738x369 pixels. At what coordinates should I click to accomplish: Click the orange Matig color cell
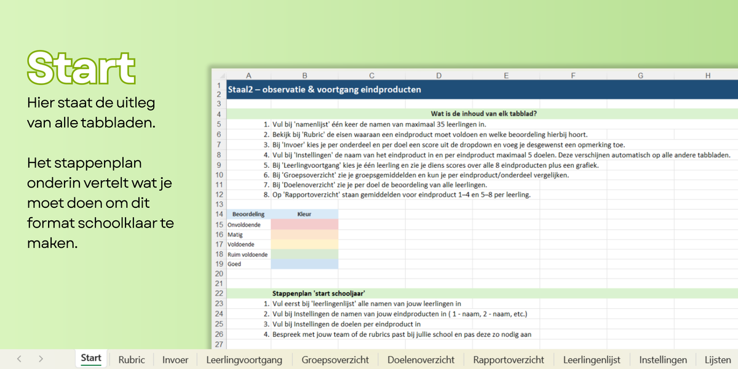point(304,234)
